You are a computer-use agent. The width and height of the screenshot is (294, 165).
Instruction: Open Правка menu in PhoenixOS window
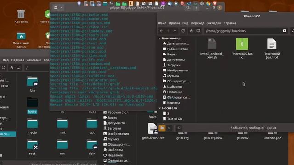(174, 23)
